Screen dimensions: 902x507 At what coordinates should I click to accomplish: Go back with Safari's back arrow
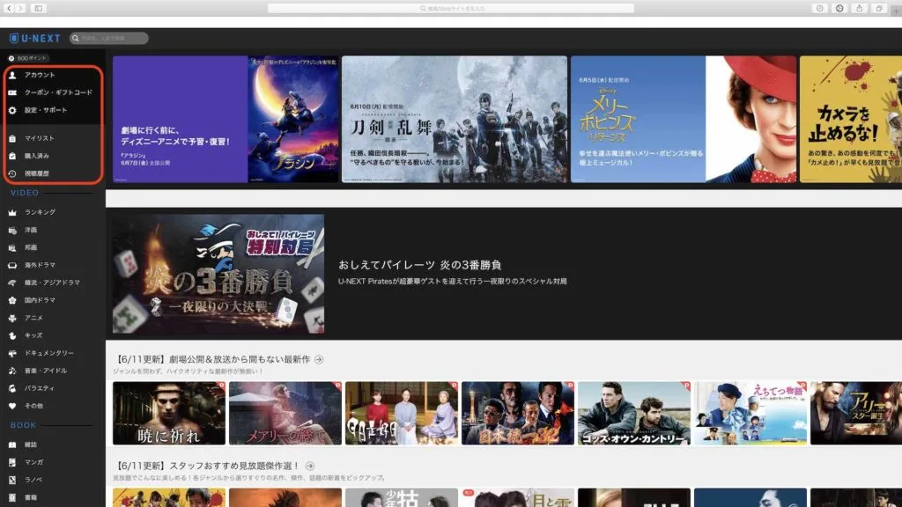[x=9, y=9]
